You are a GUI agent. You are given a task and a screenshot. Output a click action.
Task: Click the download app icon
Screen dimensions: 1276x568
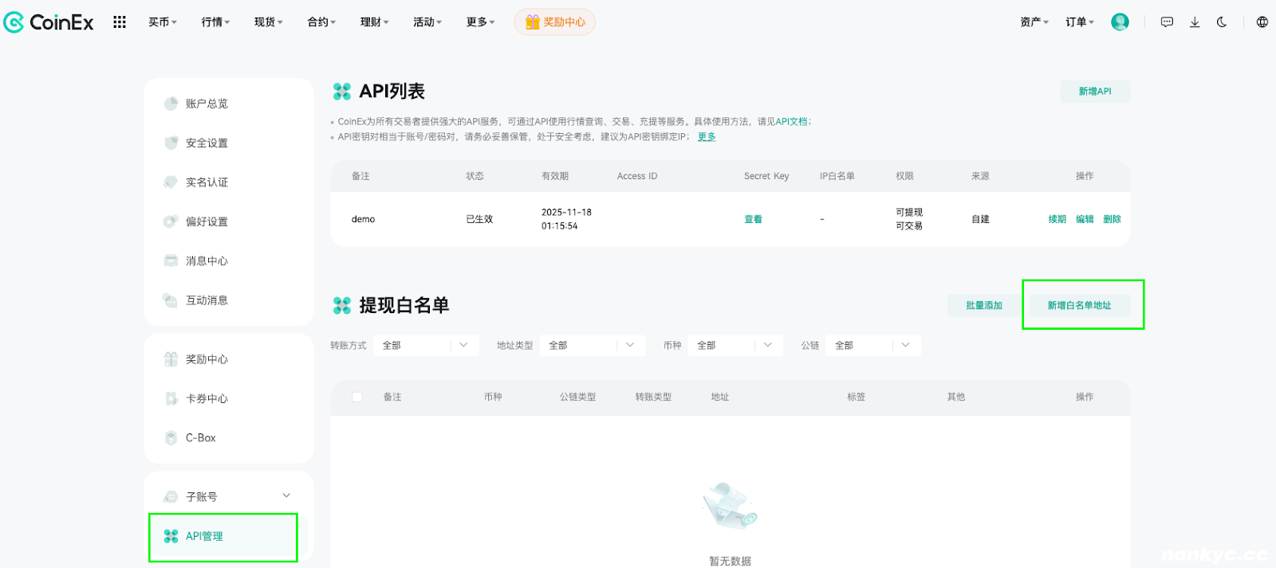click(x=1195, y=22)
